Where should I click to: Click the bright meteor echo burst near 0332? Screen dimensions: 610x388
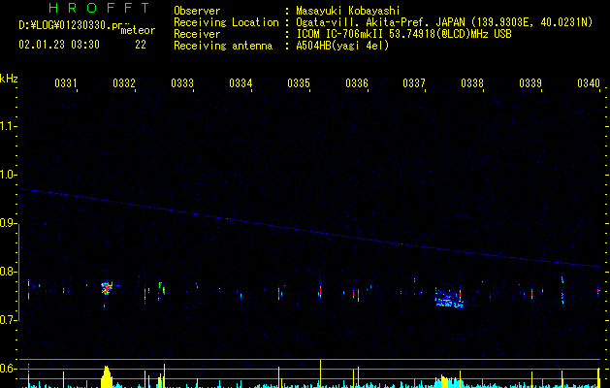[107, 288]
